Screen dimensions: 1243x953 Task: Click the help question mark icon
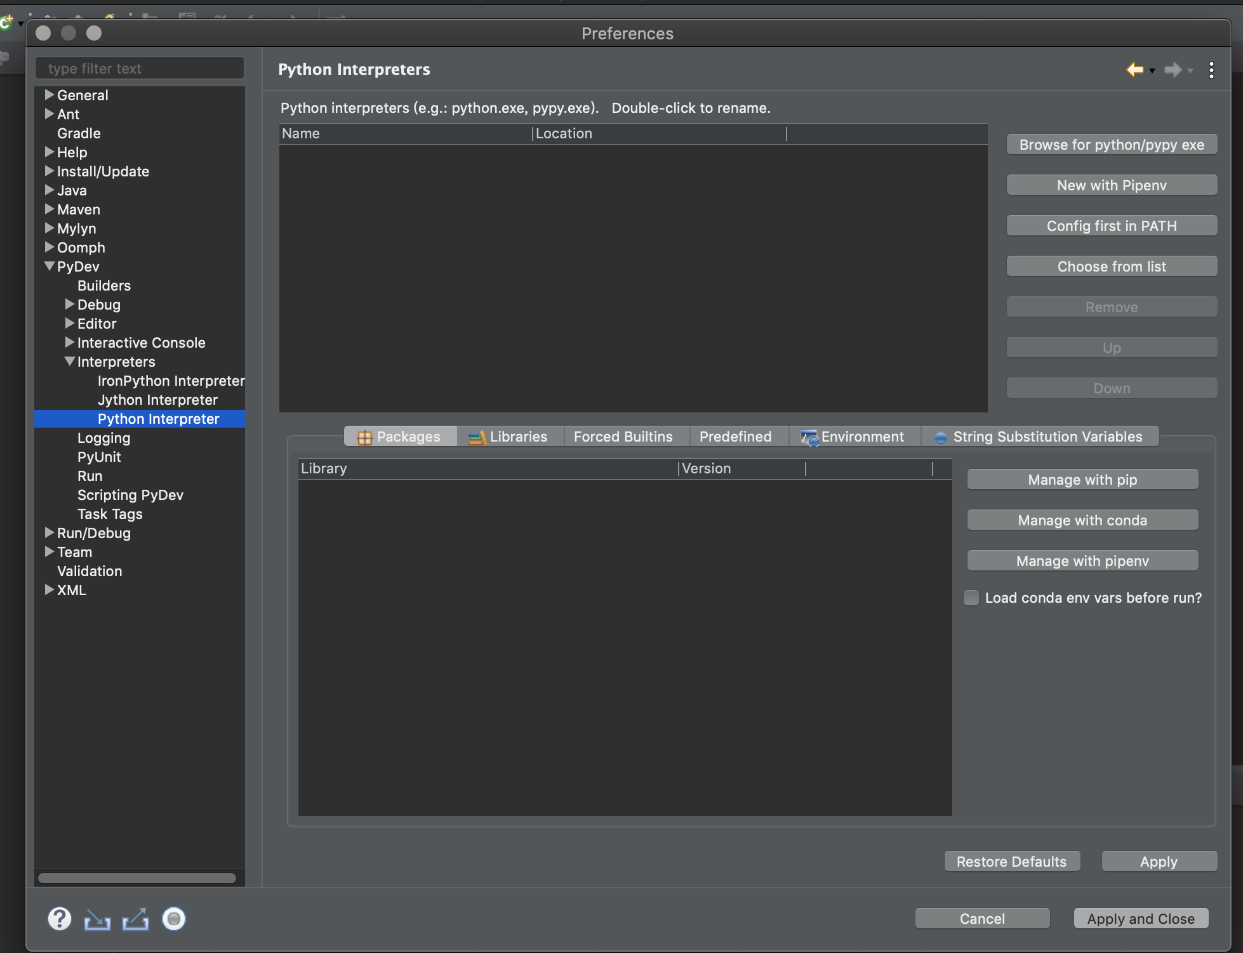(x=60, y=919)
